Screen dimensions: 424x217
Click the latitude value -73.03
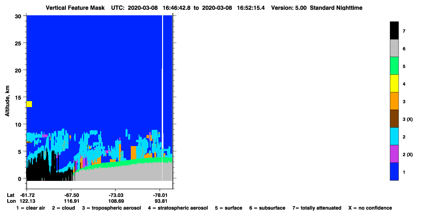click(x=115, y=195)
